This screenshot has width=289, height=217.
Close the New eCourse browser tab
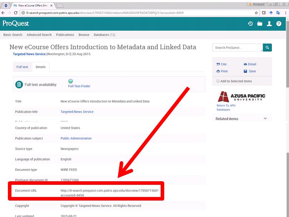pos(52,5)
